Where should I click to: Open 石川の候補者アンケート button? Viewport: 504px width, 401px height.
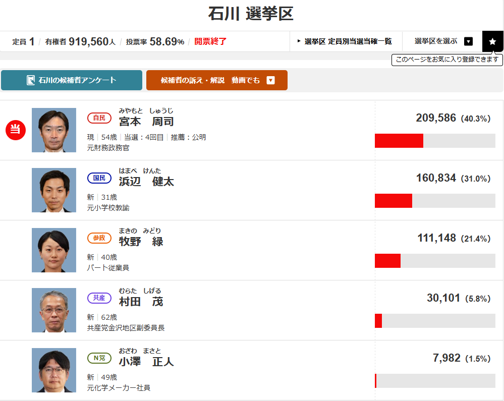72,80
